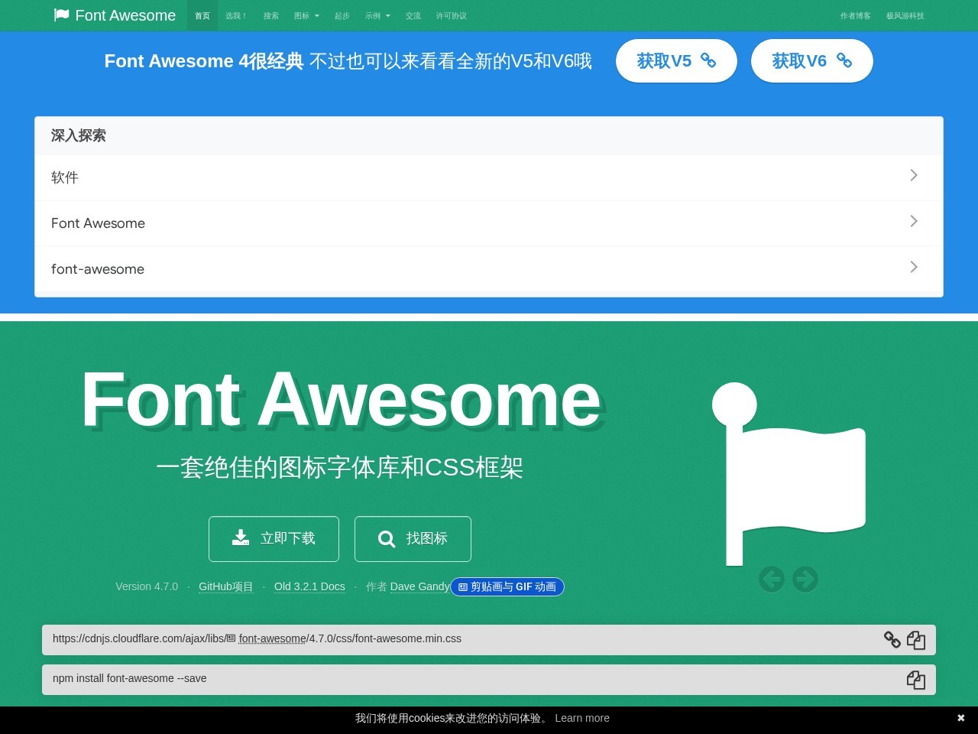The image size is (978, 734).
Task: Go to the next slide with right arrow
Action: click(805, 580)
